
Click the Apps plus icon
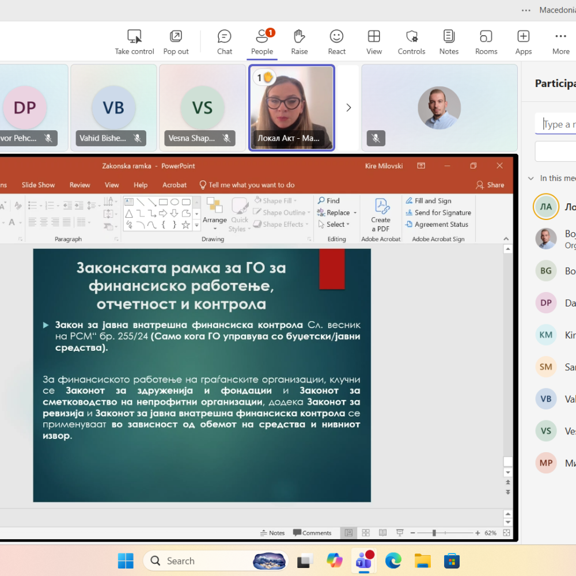[x=523, y=42]
